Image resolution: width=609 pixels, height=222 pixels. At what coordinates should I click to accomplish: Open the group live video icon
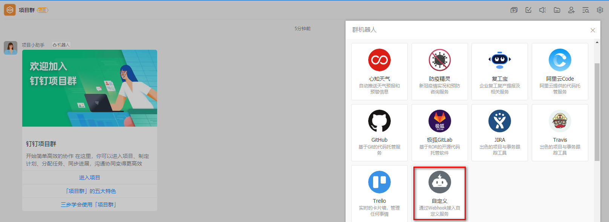tap(514, 10)
